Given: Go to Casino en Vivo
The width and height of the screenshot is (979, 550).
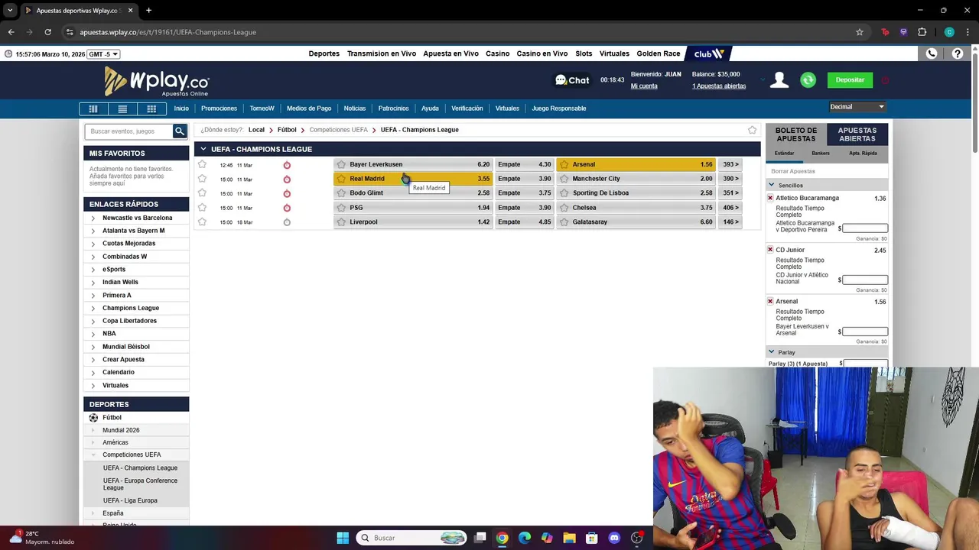Looking at the screenshot, I should pyautogui.click(x=542, y=53).
